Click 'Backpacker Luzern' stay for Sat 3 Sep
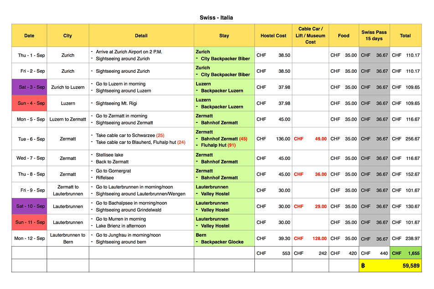The width and height of the screenshot is (434, 289). [222, 91]
